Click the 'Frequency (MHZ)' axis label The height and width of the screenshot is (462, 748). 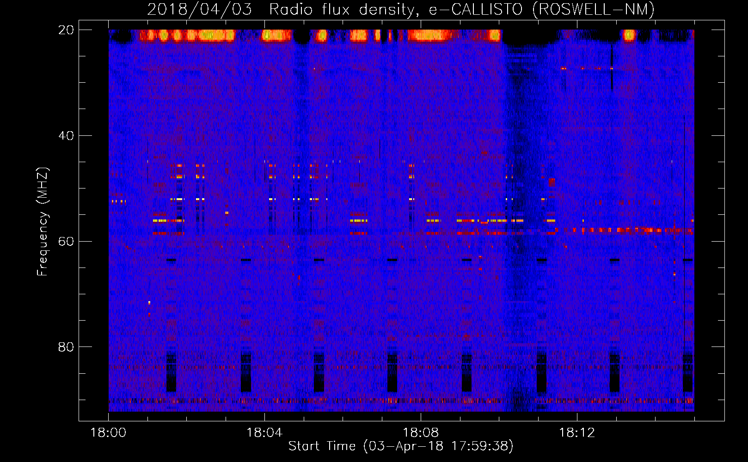43,222
